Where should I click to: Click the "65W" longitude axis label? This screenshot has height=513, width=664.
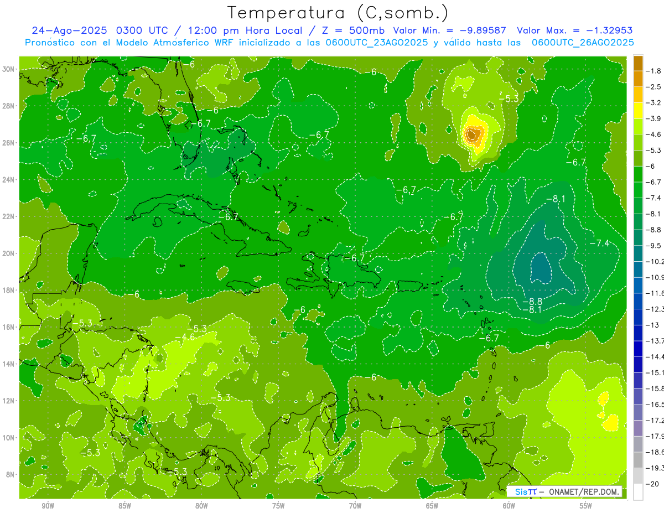432,506
